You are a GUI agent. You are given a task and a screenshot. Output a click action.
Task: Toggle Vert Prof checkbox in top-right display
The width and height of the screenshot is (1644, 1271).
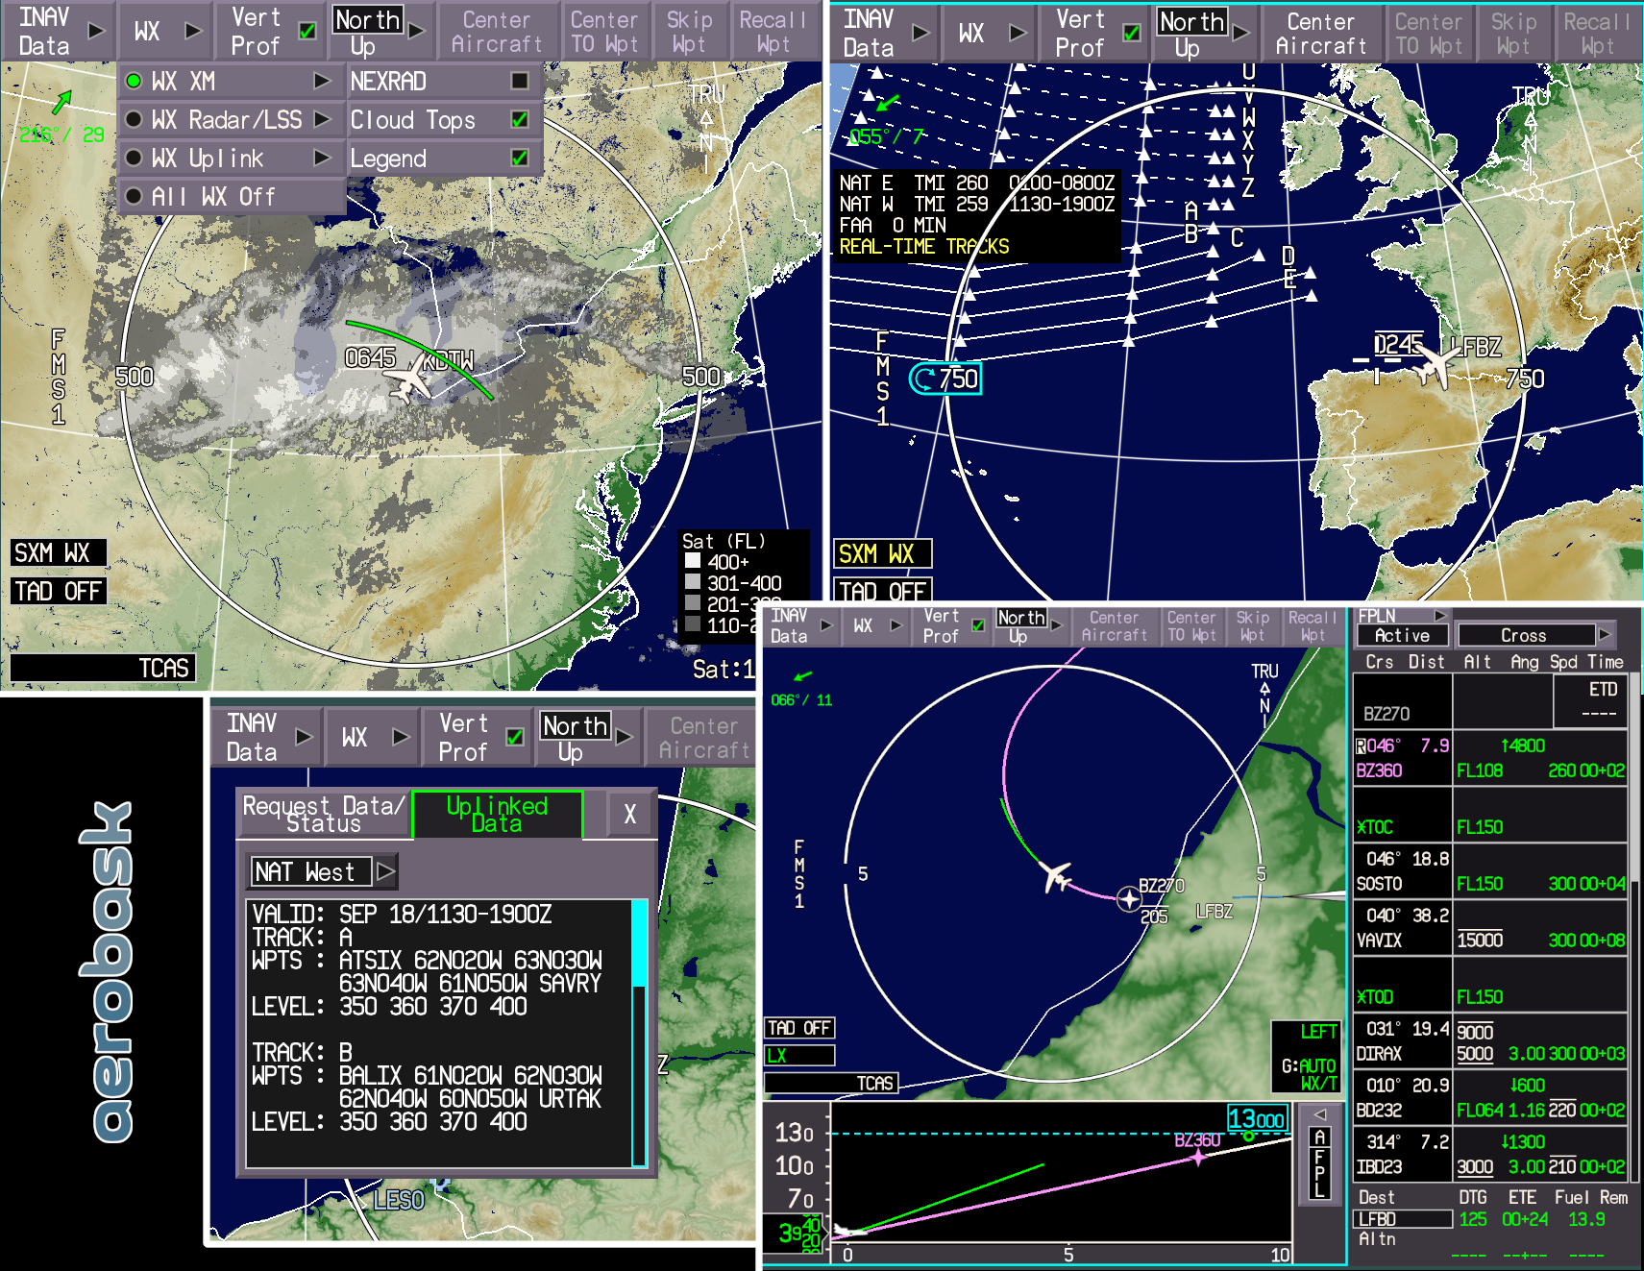pos(1132,33)
